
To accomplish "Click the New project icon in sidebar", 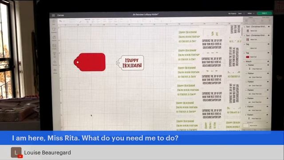I will pos(54,22).
